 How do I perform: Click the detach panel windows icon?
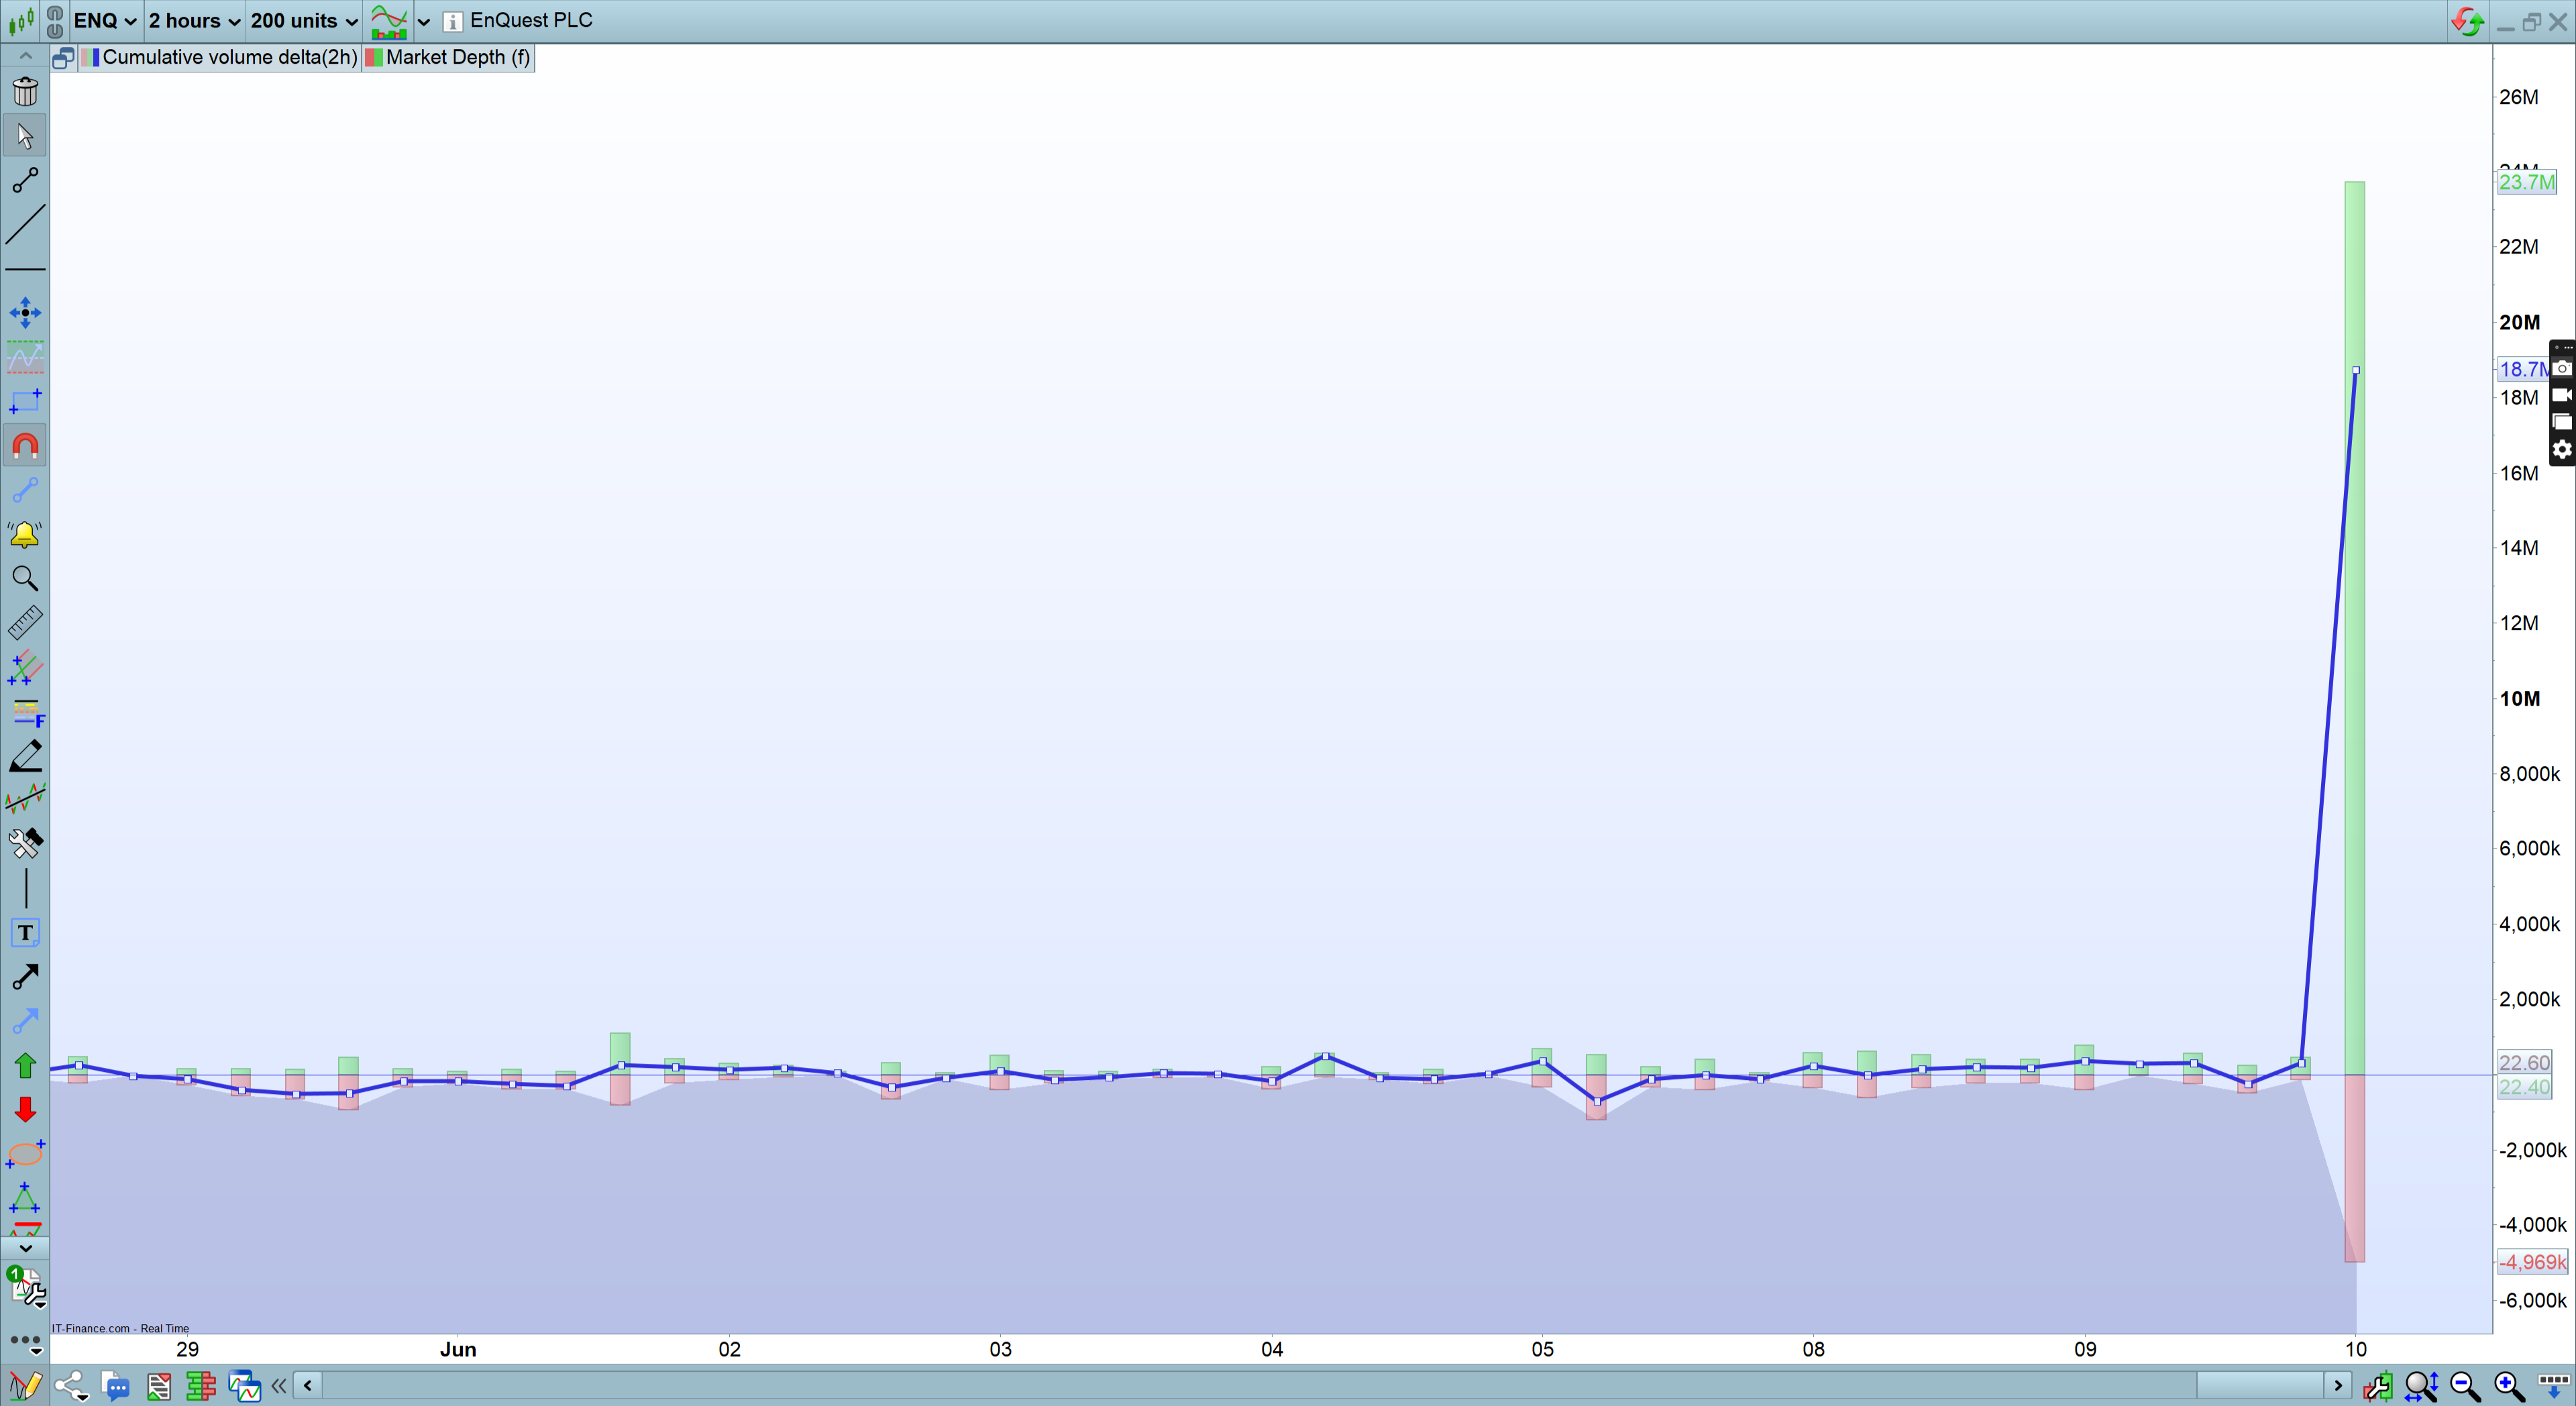(63, 58)
